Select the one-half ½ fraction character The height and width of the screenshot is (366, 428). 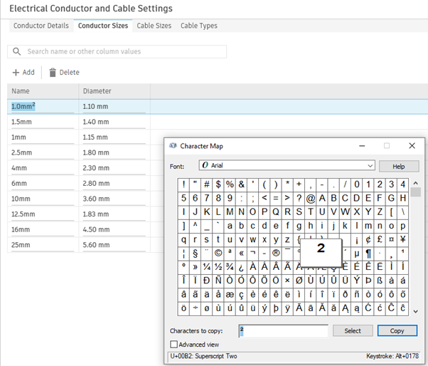(218, 267)
